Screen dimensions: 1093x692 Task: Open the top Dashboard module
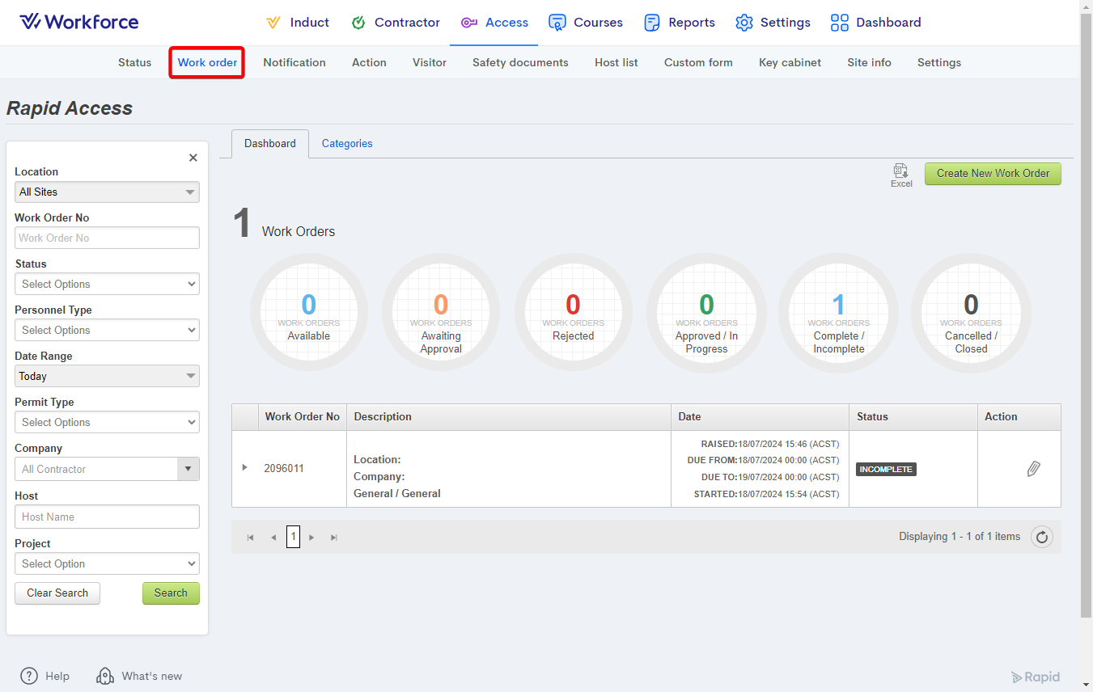click(875, 23)
